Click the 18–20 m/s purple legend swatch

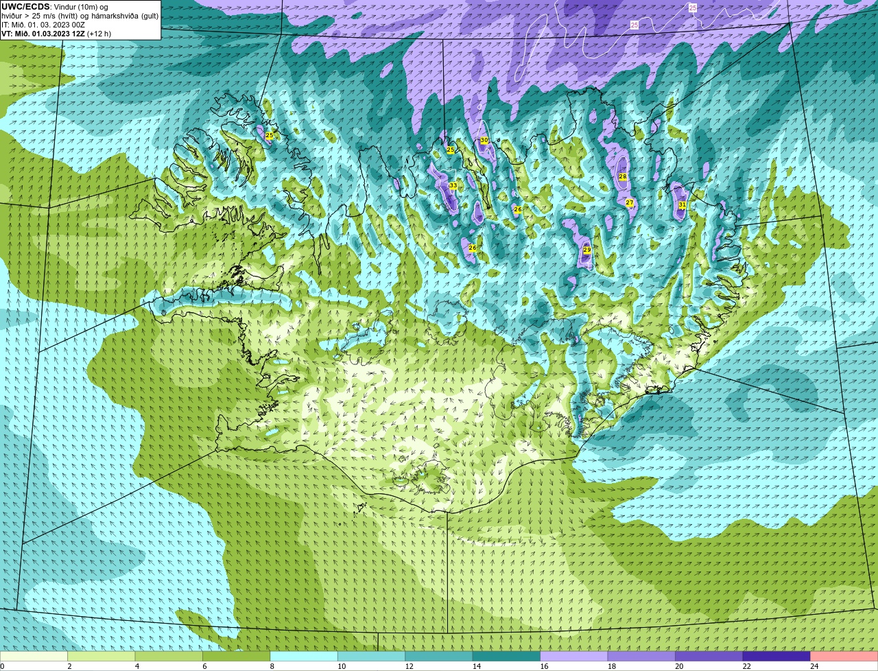coord(641,656)
